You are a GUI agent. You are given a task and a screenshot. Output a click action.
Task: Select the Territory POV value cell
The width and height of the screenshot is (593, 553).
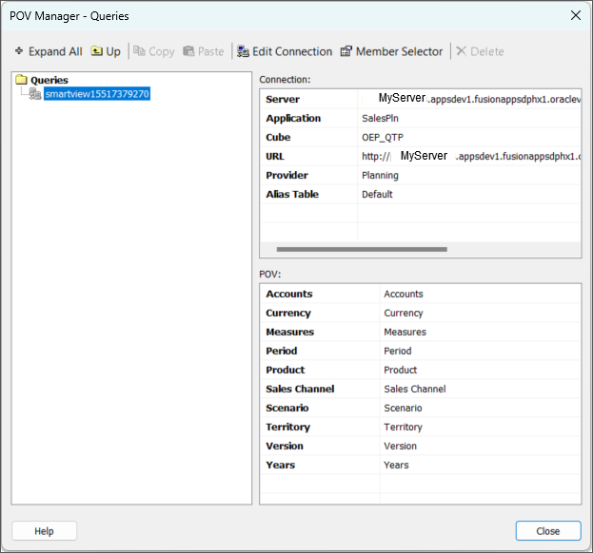coord(481,427)
